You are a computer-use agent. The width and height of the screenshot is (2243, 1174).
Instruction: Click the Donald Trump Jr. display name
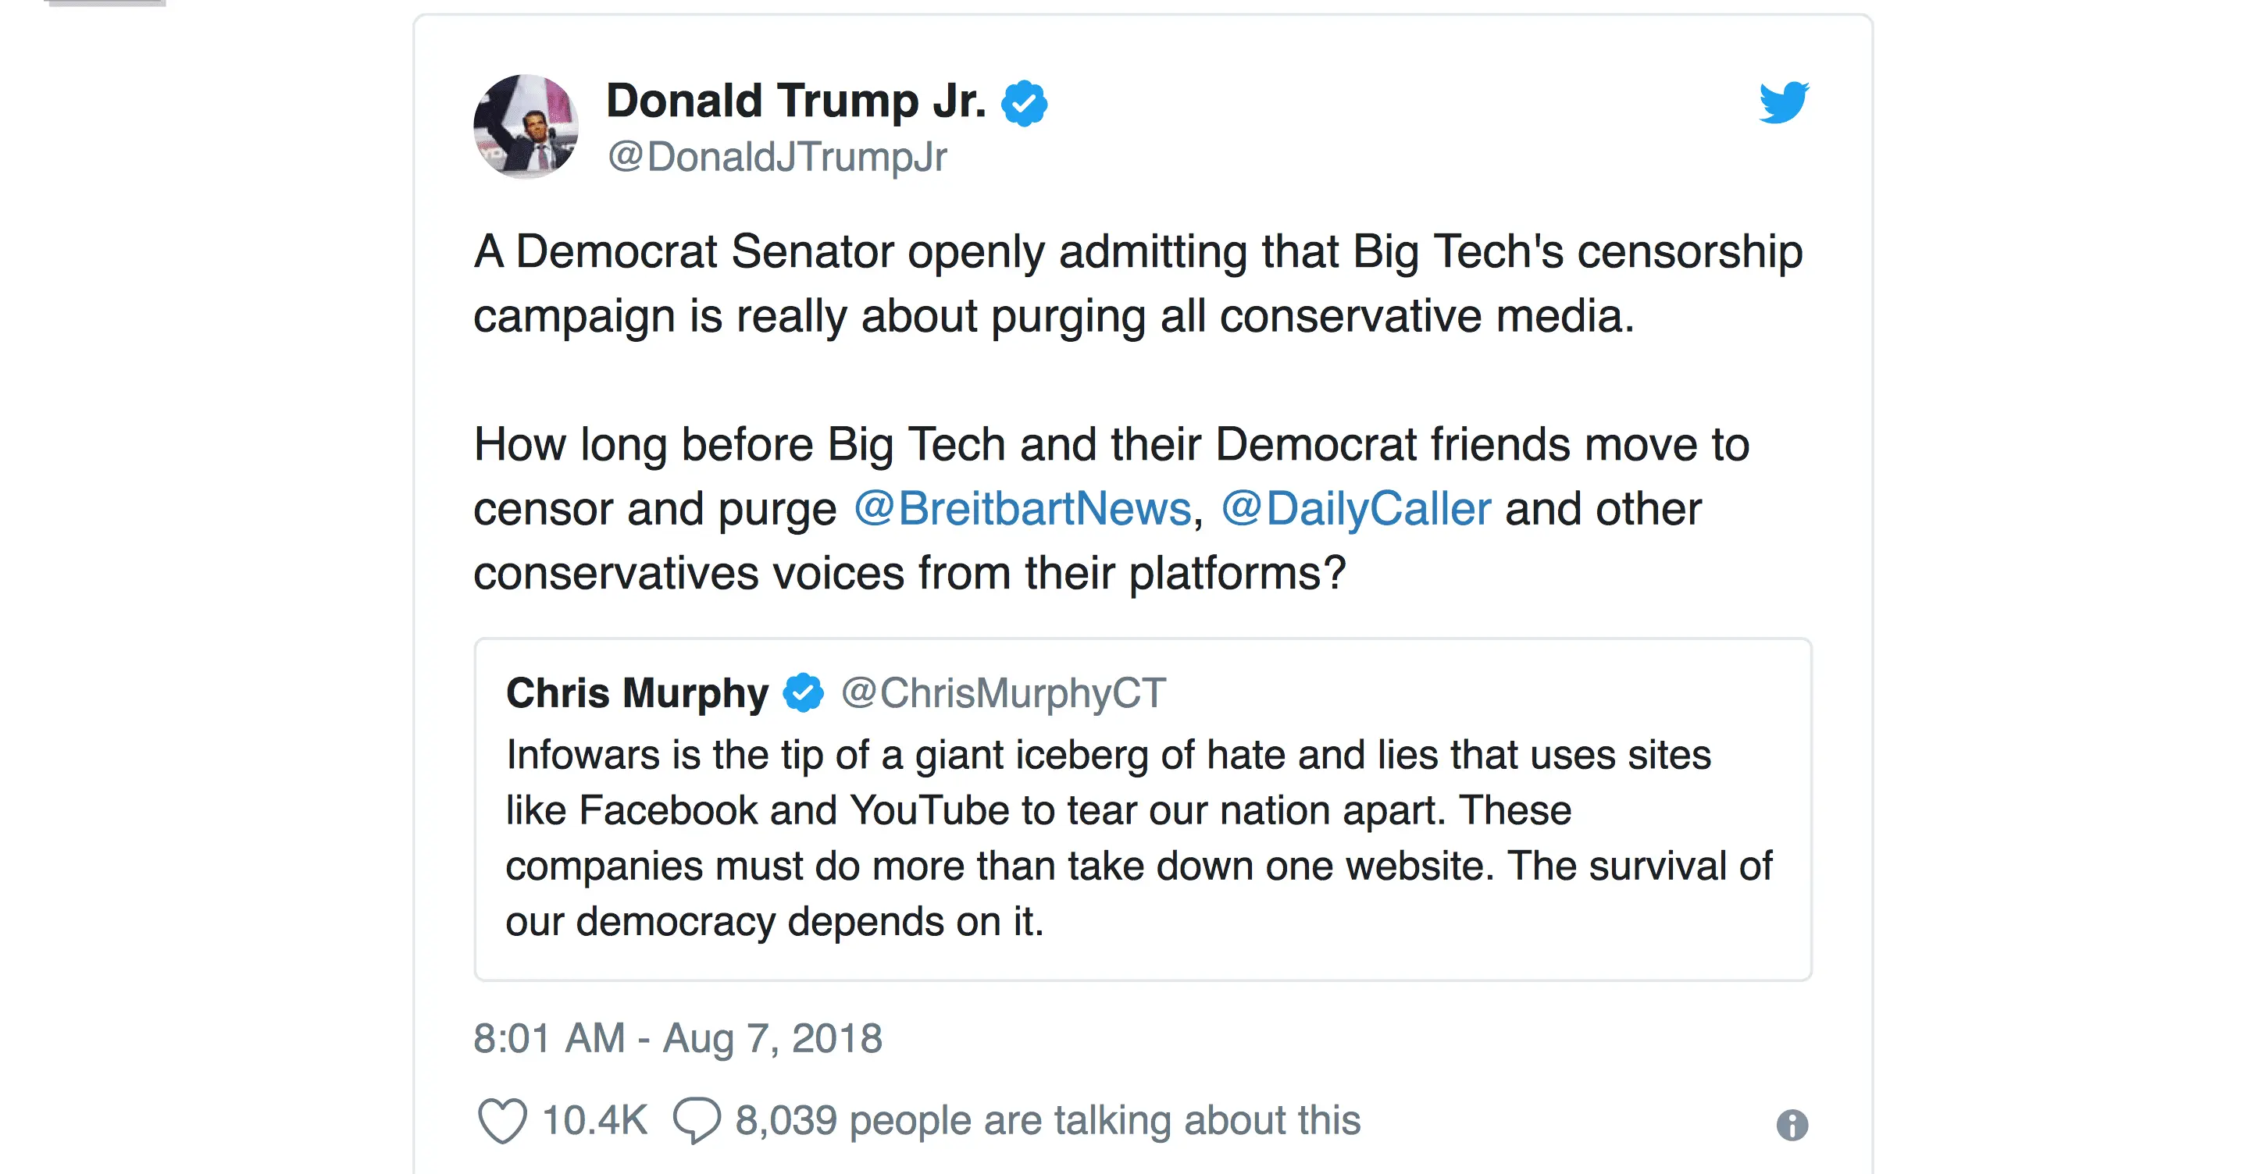tap(796, 101)
